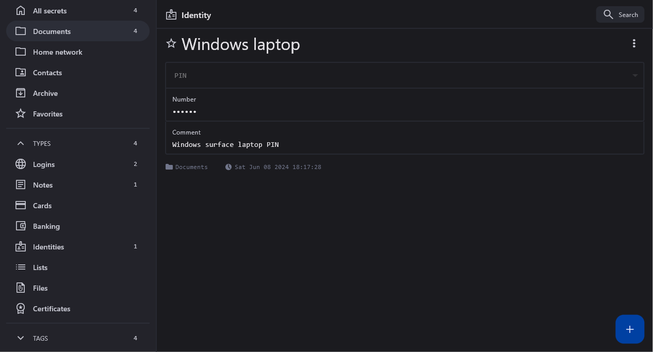Click the Certificates ribbon icon
This screenshot has height=352, width=653.
click(21, 309)
